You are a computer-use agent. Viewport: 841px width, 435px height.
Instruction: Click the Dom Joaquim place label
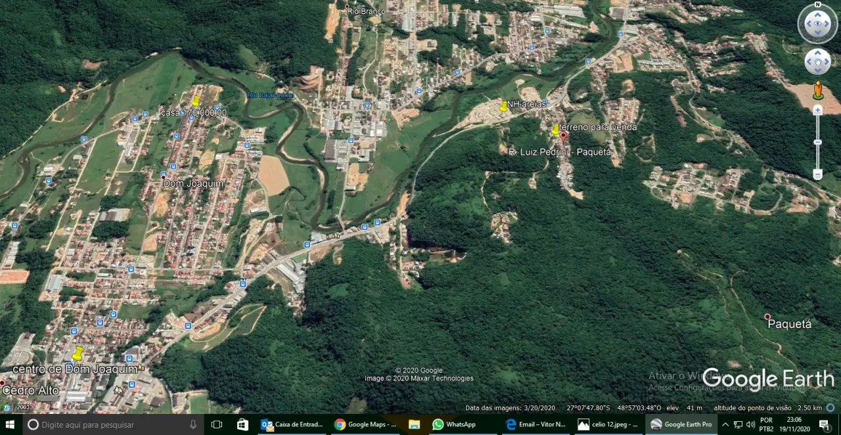point(193,183)
